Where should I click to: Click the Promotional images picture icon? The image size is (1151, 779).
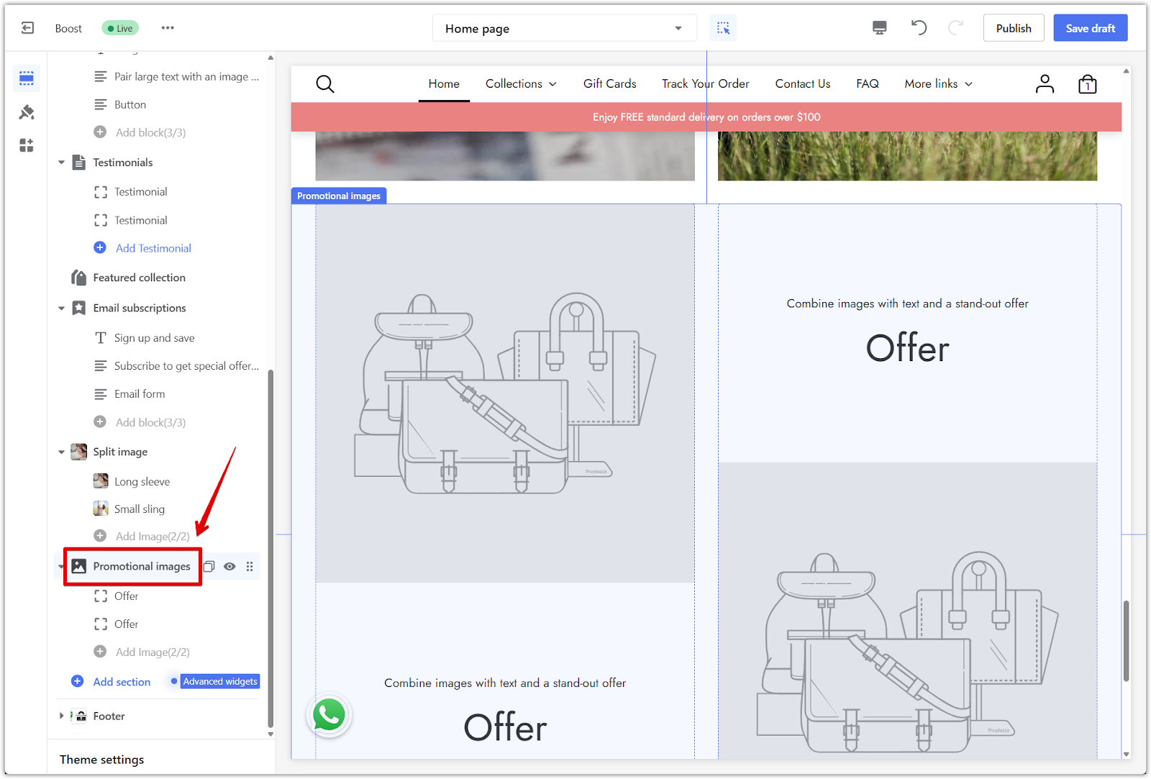coord(79,566)
